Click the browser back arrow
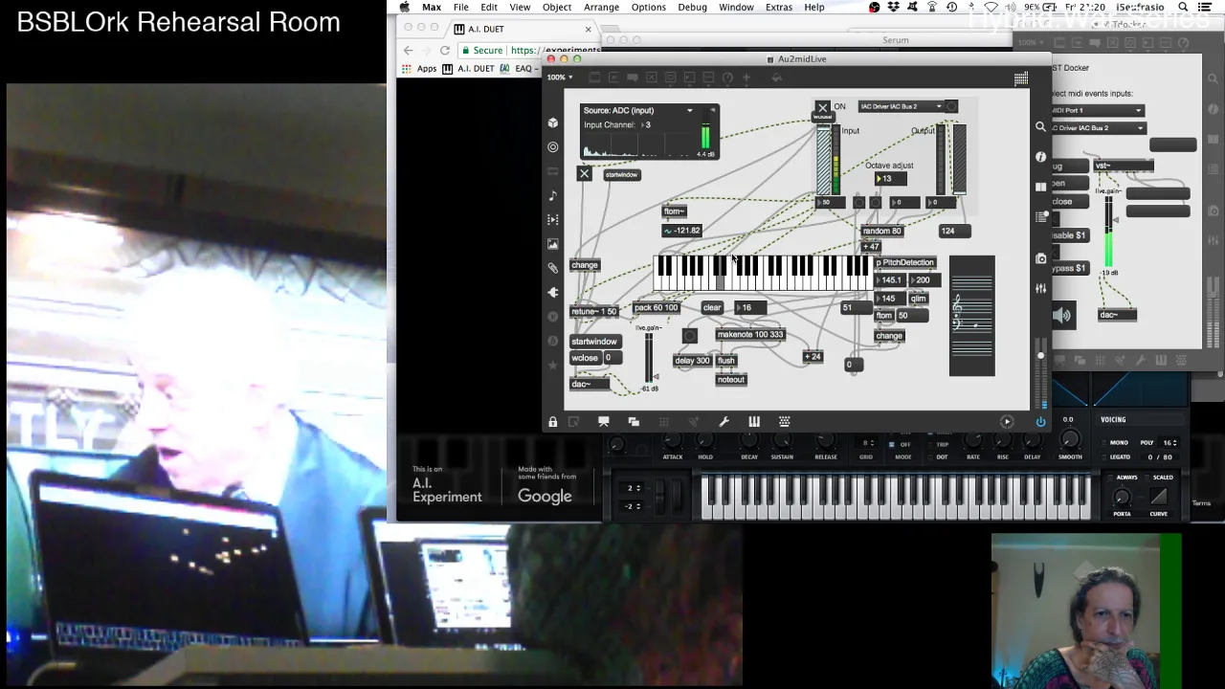Viewport: 1225px width, 689px height. coord(409,50)
